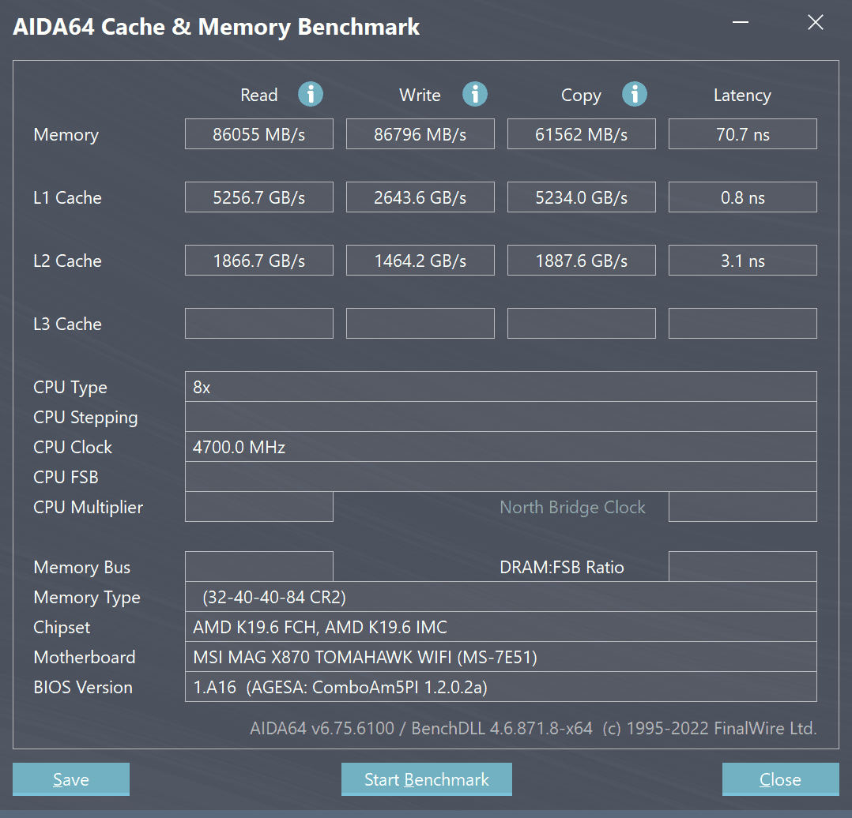Select the Memory read value 86055 MB/s
The width and height of the screenshot is (852, 818).
click(259, 134)
